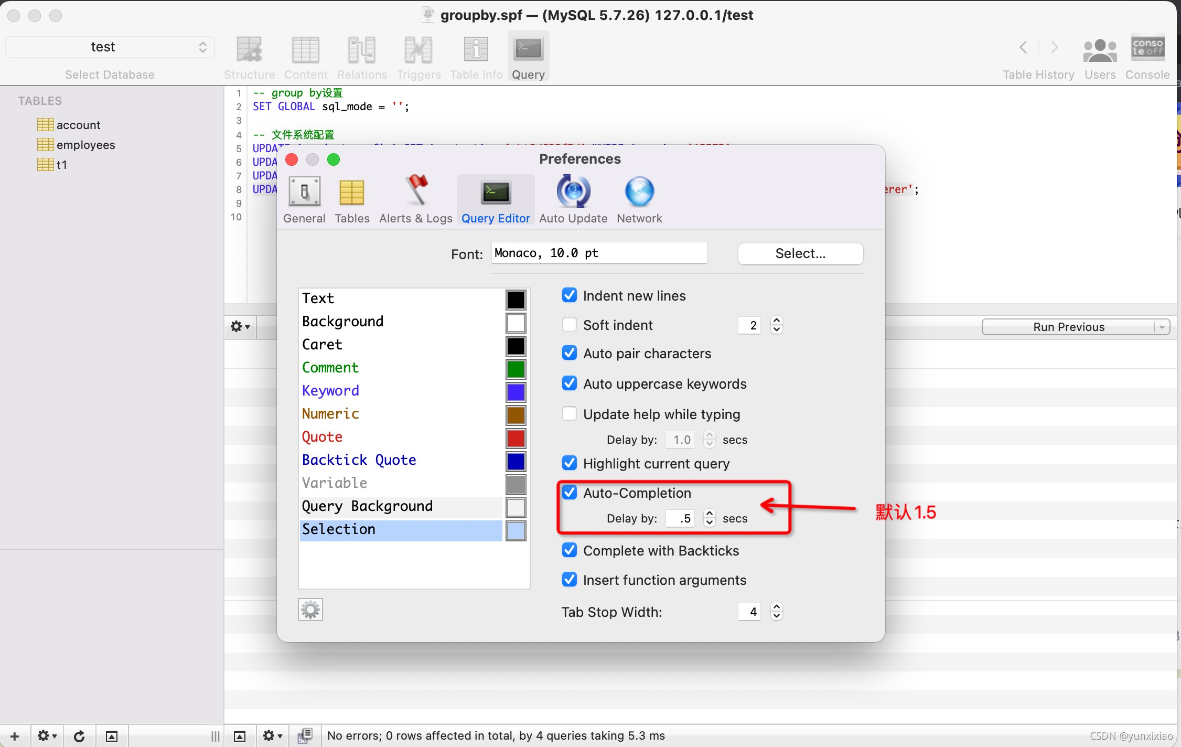Switch to the Content view
This screenshot has height=747, width=1181.
click(306, 55)
